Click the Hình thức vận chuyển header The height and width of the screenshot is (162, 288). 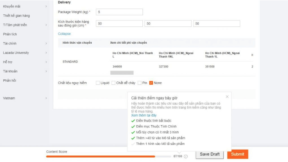(x=77, y=43)
